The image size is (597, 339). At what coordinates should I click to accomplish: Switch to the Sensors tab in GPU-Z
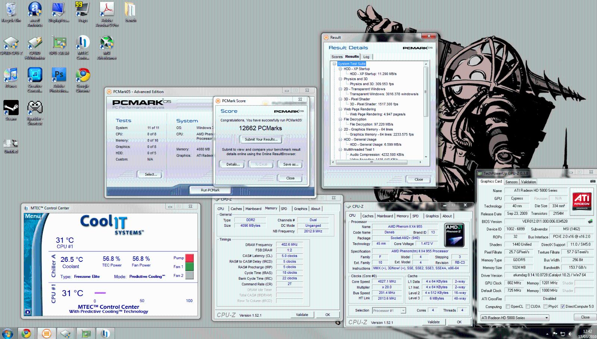coord(512,182)
